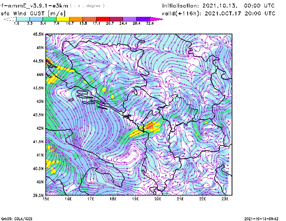Image resolution: width=286 pixels, height=221 pixels.
Task: Click the 45N latitude label
Action: pyautogui.click(x=40, y=48)
